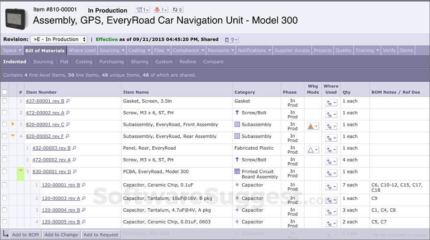Click the Add to BOM button

pyautogui.click(x=26, y=235)
